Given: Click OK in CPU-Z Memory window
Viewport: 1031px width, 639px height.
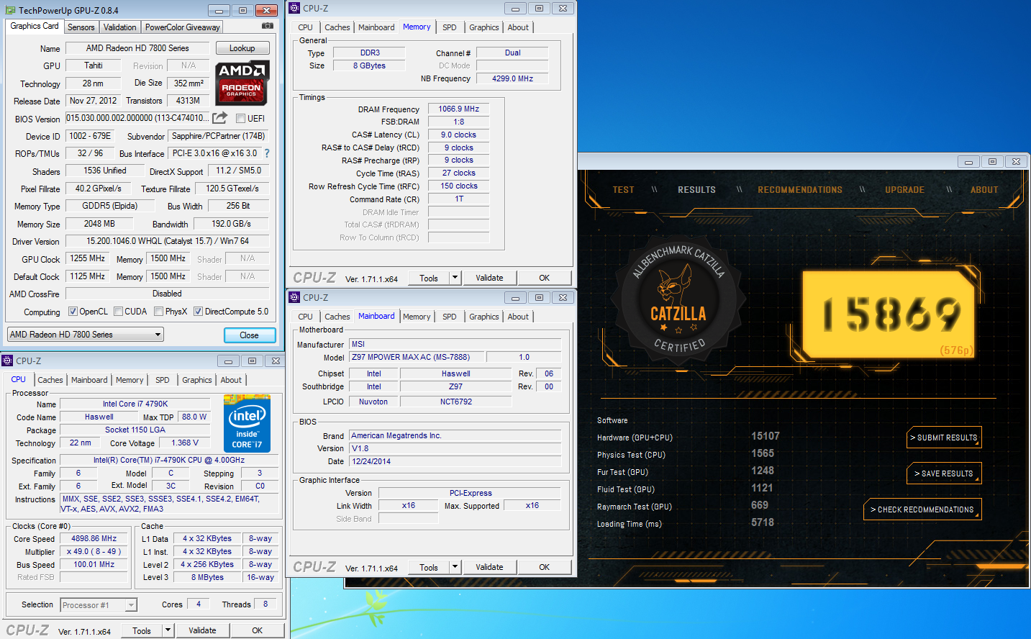Looking at the screenshot, I should tap(545, 278).
